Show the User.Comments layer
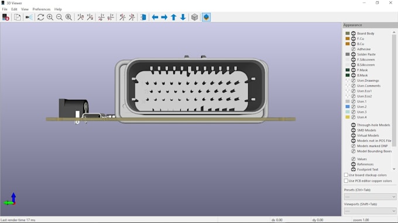Viewport: 398px width, 223px height. pos(354,86)
